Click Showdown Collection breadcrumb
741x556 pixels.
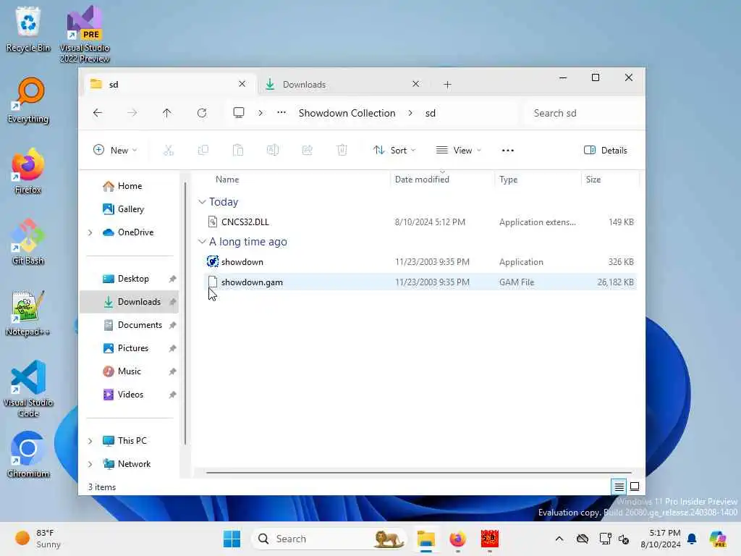[347, 113]
